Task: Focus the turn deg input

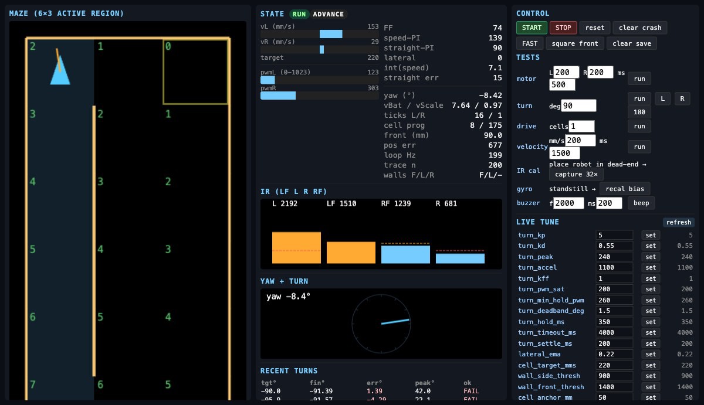Action: 579,105
